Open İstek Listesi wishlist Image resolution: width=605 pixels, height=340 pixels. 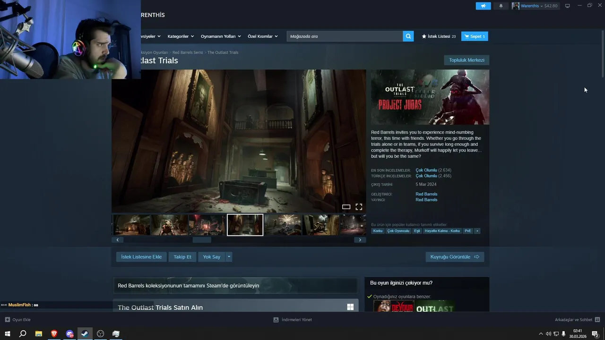[x=439, y=36]
